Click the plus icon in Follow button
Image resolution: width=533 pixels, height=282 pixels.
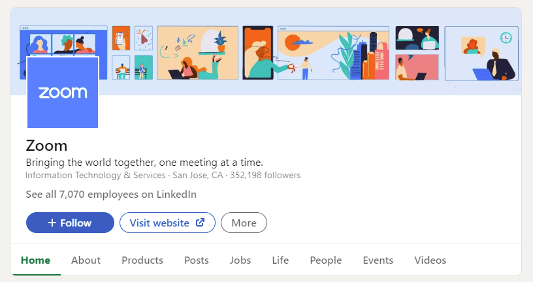point(52,223)
